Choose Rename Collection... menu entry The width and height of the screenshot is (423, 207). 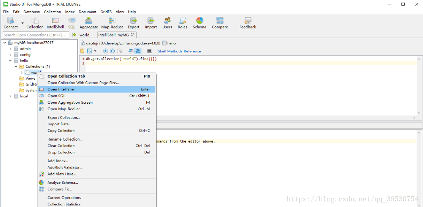point(97,139)
